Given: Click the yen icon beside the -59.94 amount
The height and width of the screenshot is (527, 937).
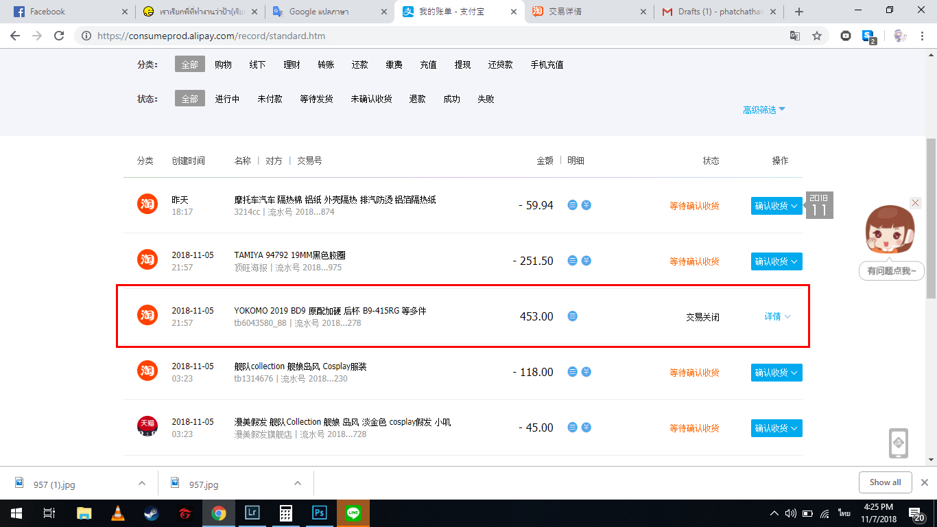Looking at the screenshot, I should pos(586,204).
